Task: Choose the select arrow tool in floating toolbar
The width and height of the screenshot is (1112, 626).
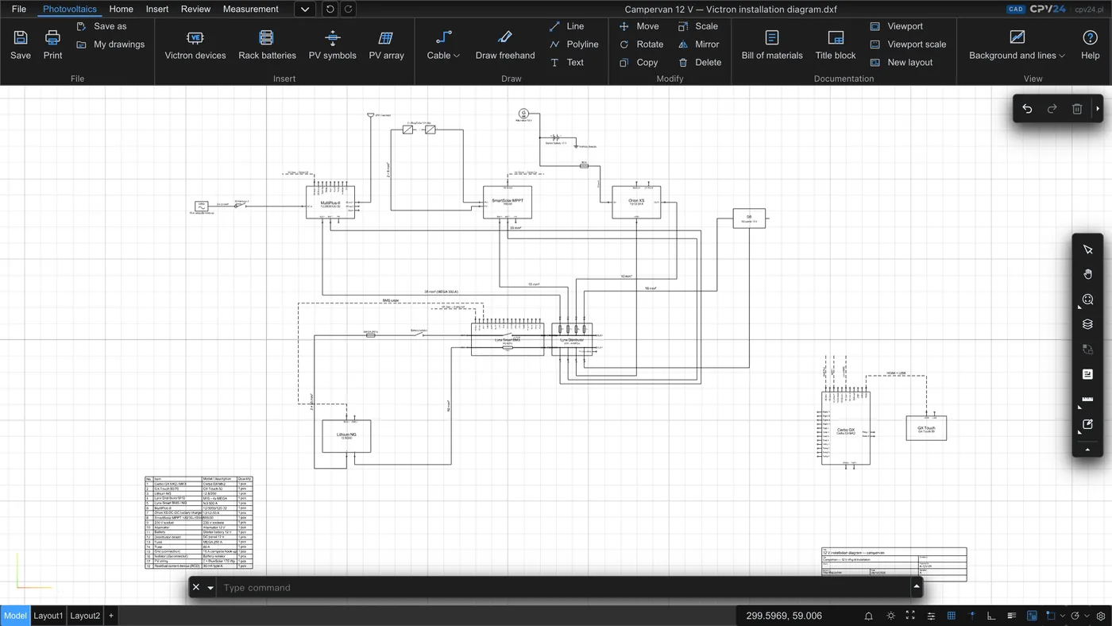Action: click(1088, 249)
